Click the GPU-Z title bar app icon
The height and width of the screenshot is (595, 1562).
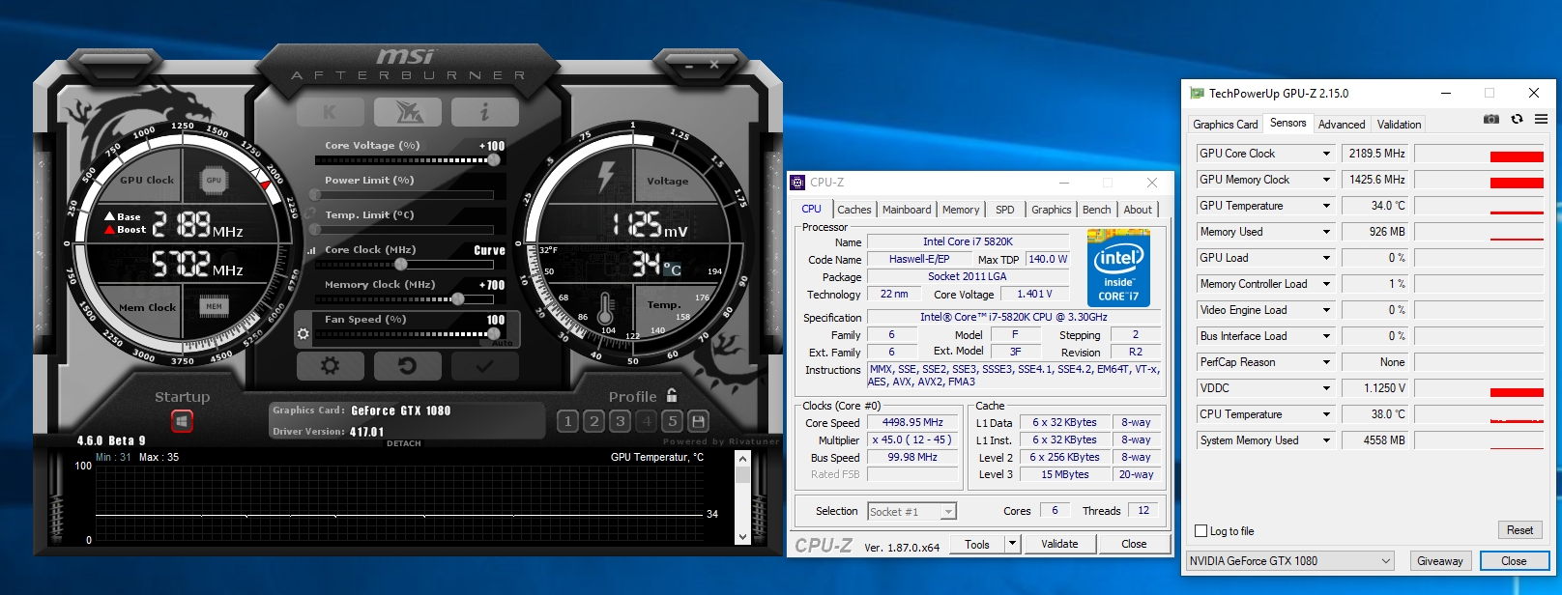1197,93
